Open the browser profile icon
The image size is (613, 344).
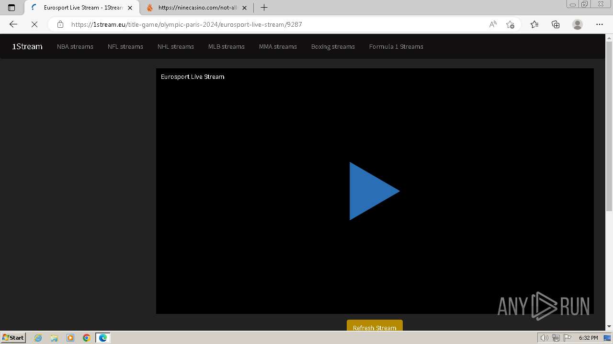click(x=578, y=24)
